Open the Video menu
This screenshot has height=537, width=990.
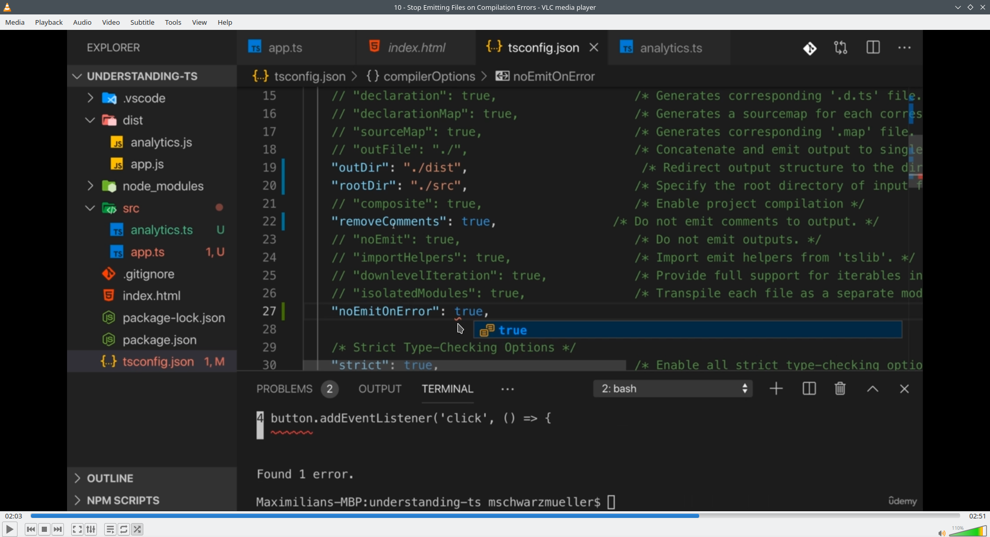tap(111, 23)
